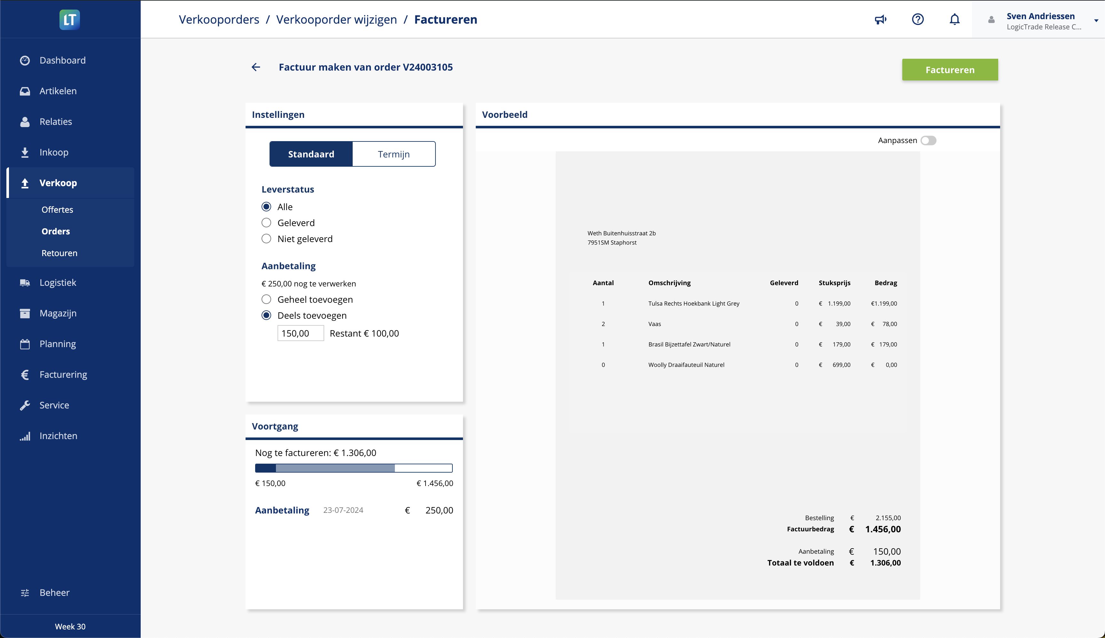
Task: Choose the Geheel toevoegen radio option
Action: 266,300
